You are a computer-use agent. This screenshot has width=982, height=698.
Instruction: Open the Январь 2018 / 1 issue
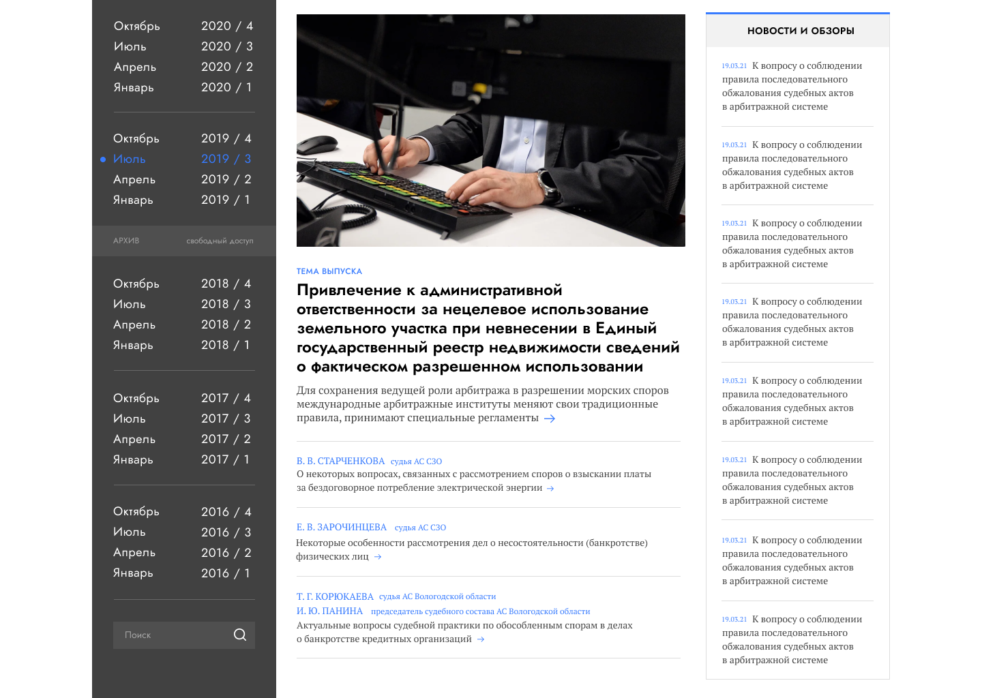(183, 345)
